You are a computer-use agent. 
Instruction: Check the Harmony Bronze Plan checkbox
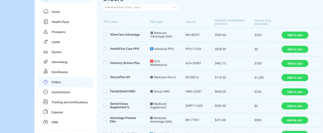tap(105, 63)
